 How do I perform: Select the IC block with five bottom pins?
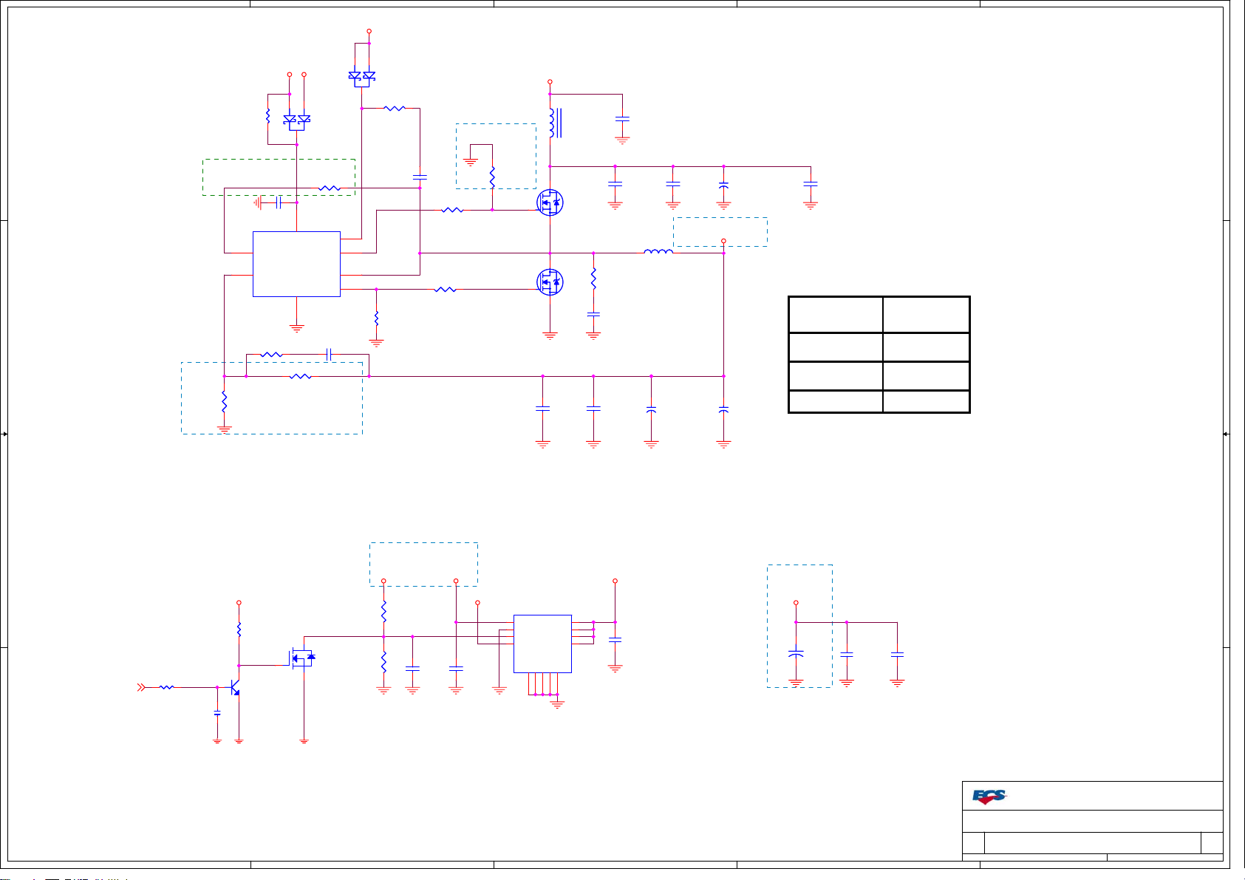(542, 644)
